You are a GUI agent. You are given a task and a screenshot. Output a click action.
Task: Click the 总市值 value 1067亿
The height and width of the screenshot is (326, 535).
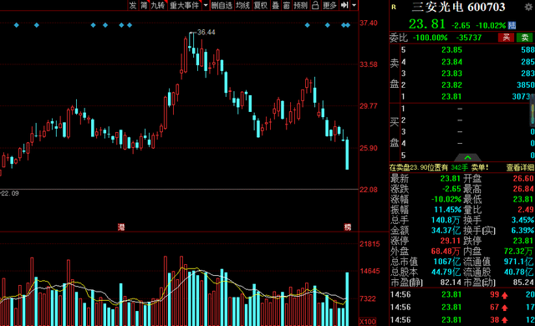447,262
